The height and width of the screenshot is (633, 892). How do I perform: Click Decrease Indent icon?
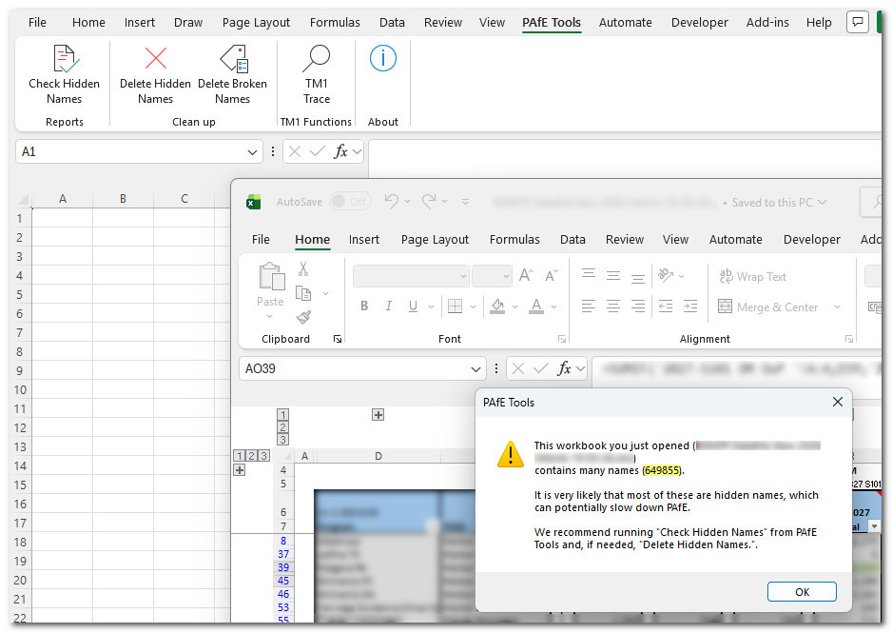[665, 307]
